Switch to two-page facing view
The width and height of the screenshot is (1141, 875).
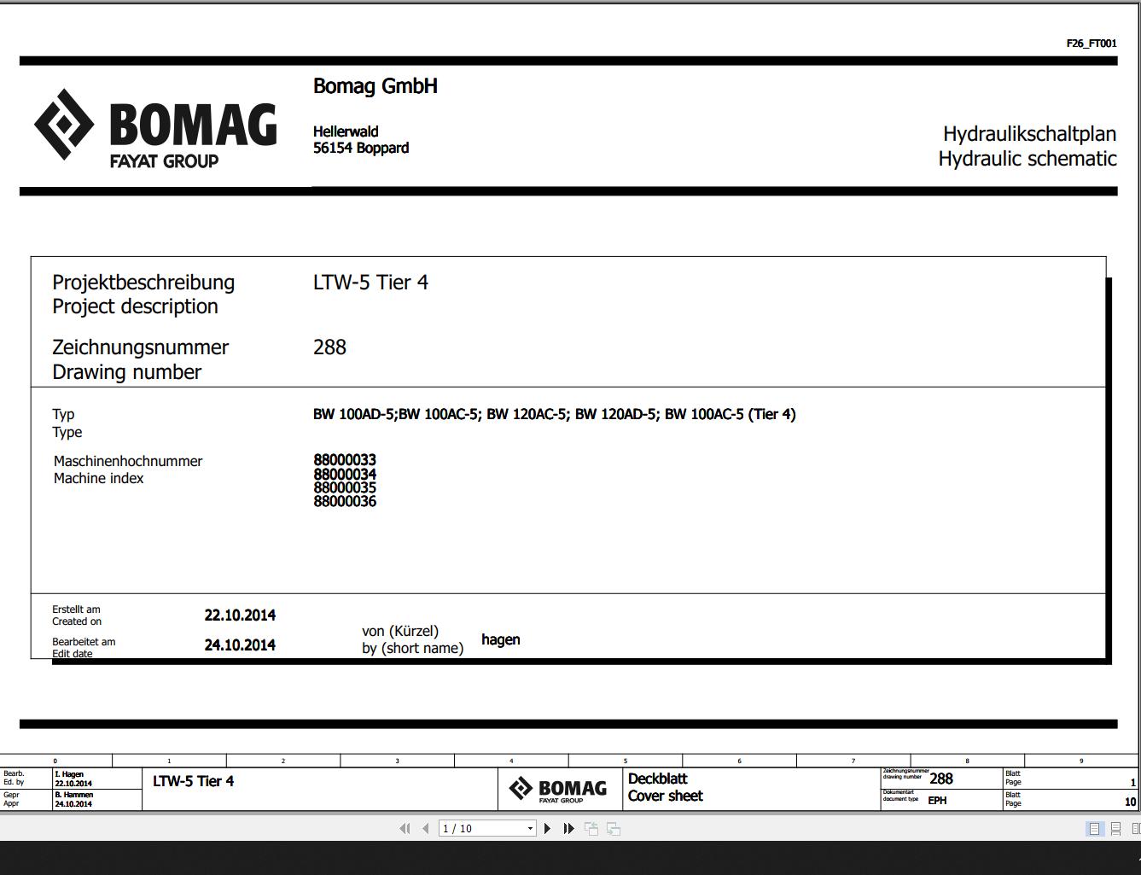coord(1135,829)
